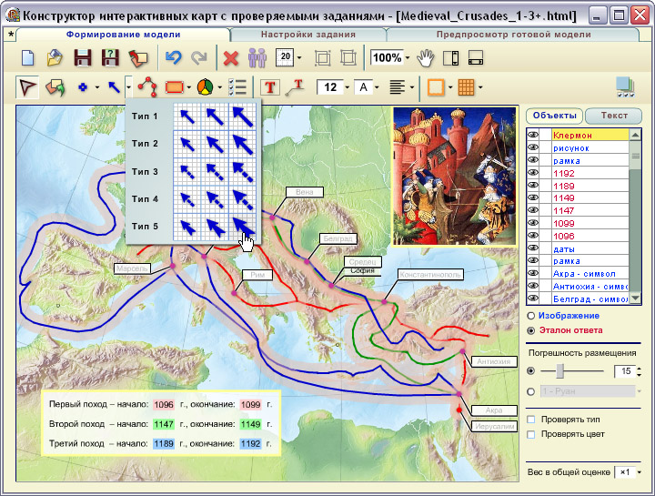The image size is (655, 496).
Task: Open the Текст panel tab
Action: [614, 116]
